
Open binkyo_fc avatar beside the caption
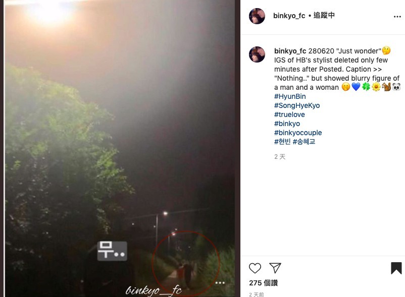click(257, 54)
